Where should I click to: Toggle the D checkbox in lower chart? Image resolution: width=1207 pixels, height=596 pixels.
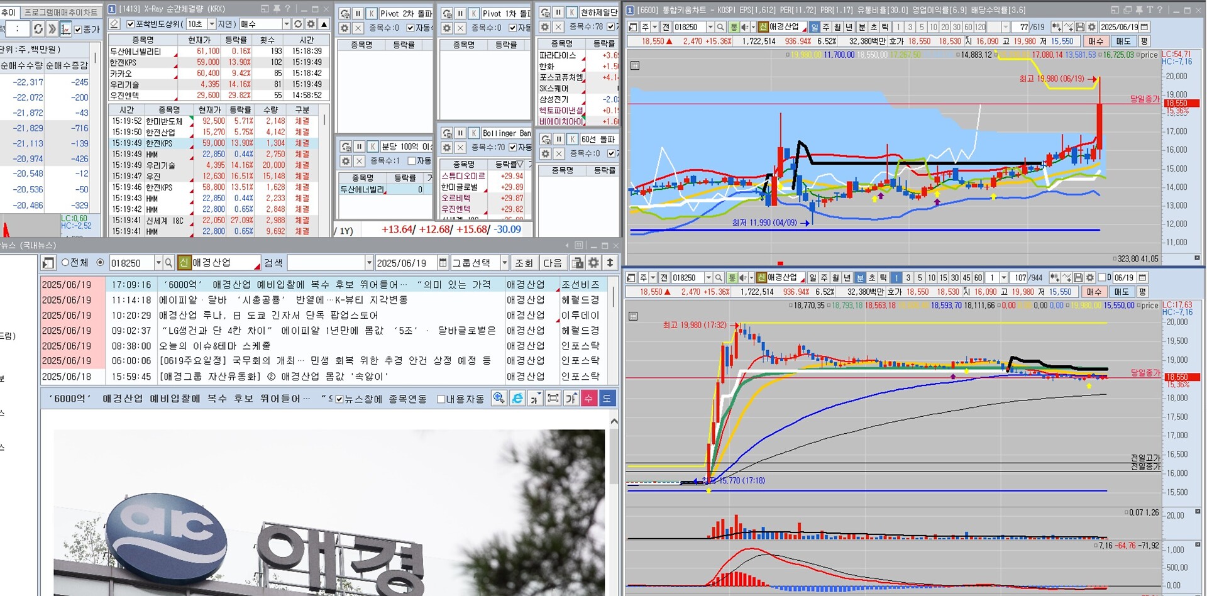tap(1101, 277)
